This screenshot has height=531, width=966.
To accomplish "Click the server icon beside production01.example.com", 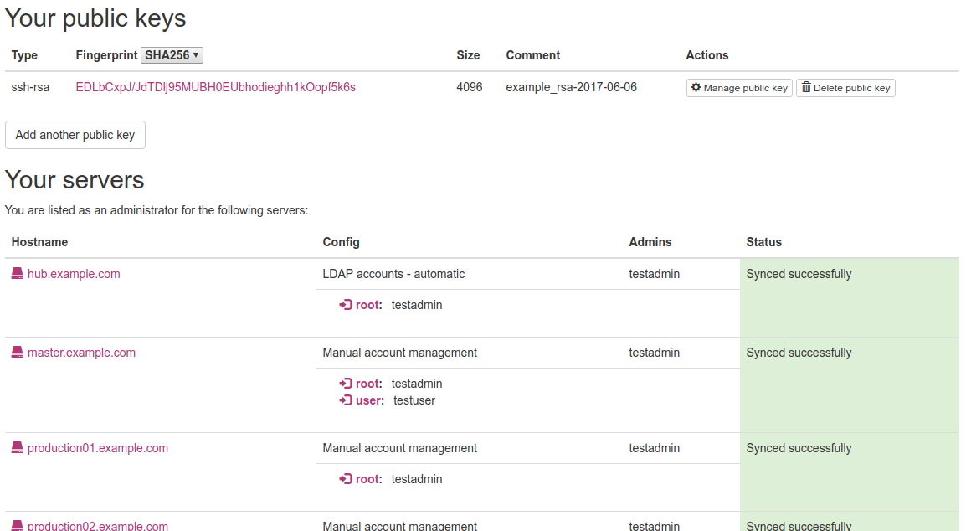I will tap(18, 448).
